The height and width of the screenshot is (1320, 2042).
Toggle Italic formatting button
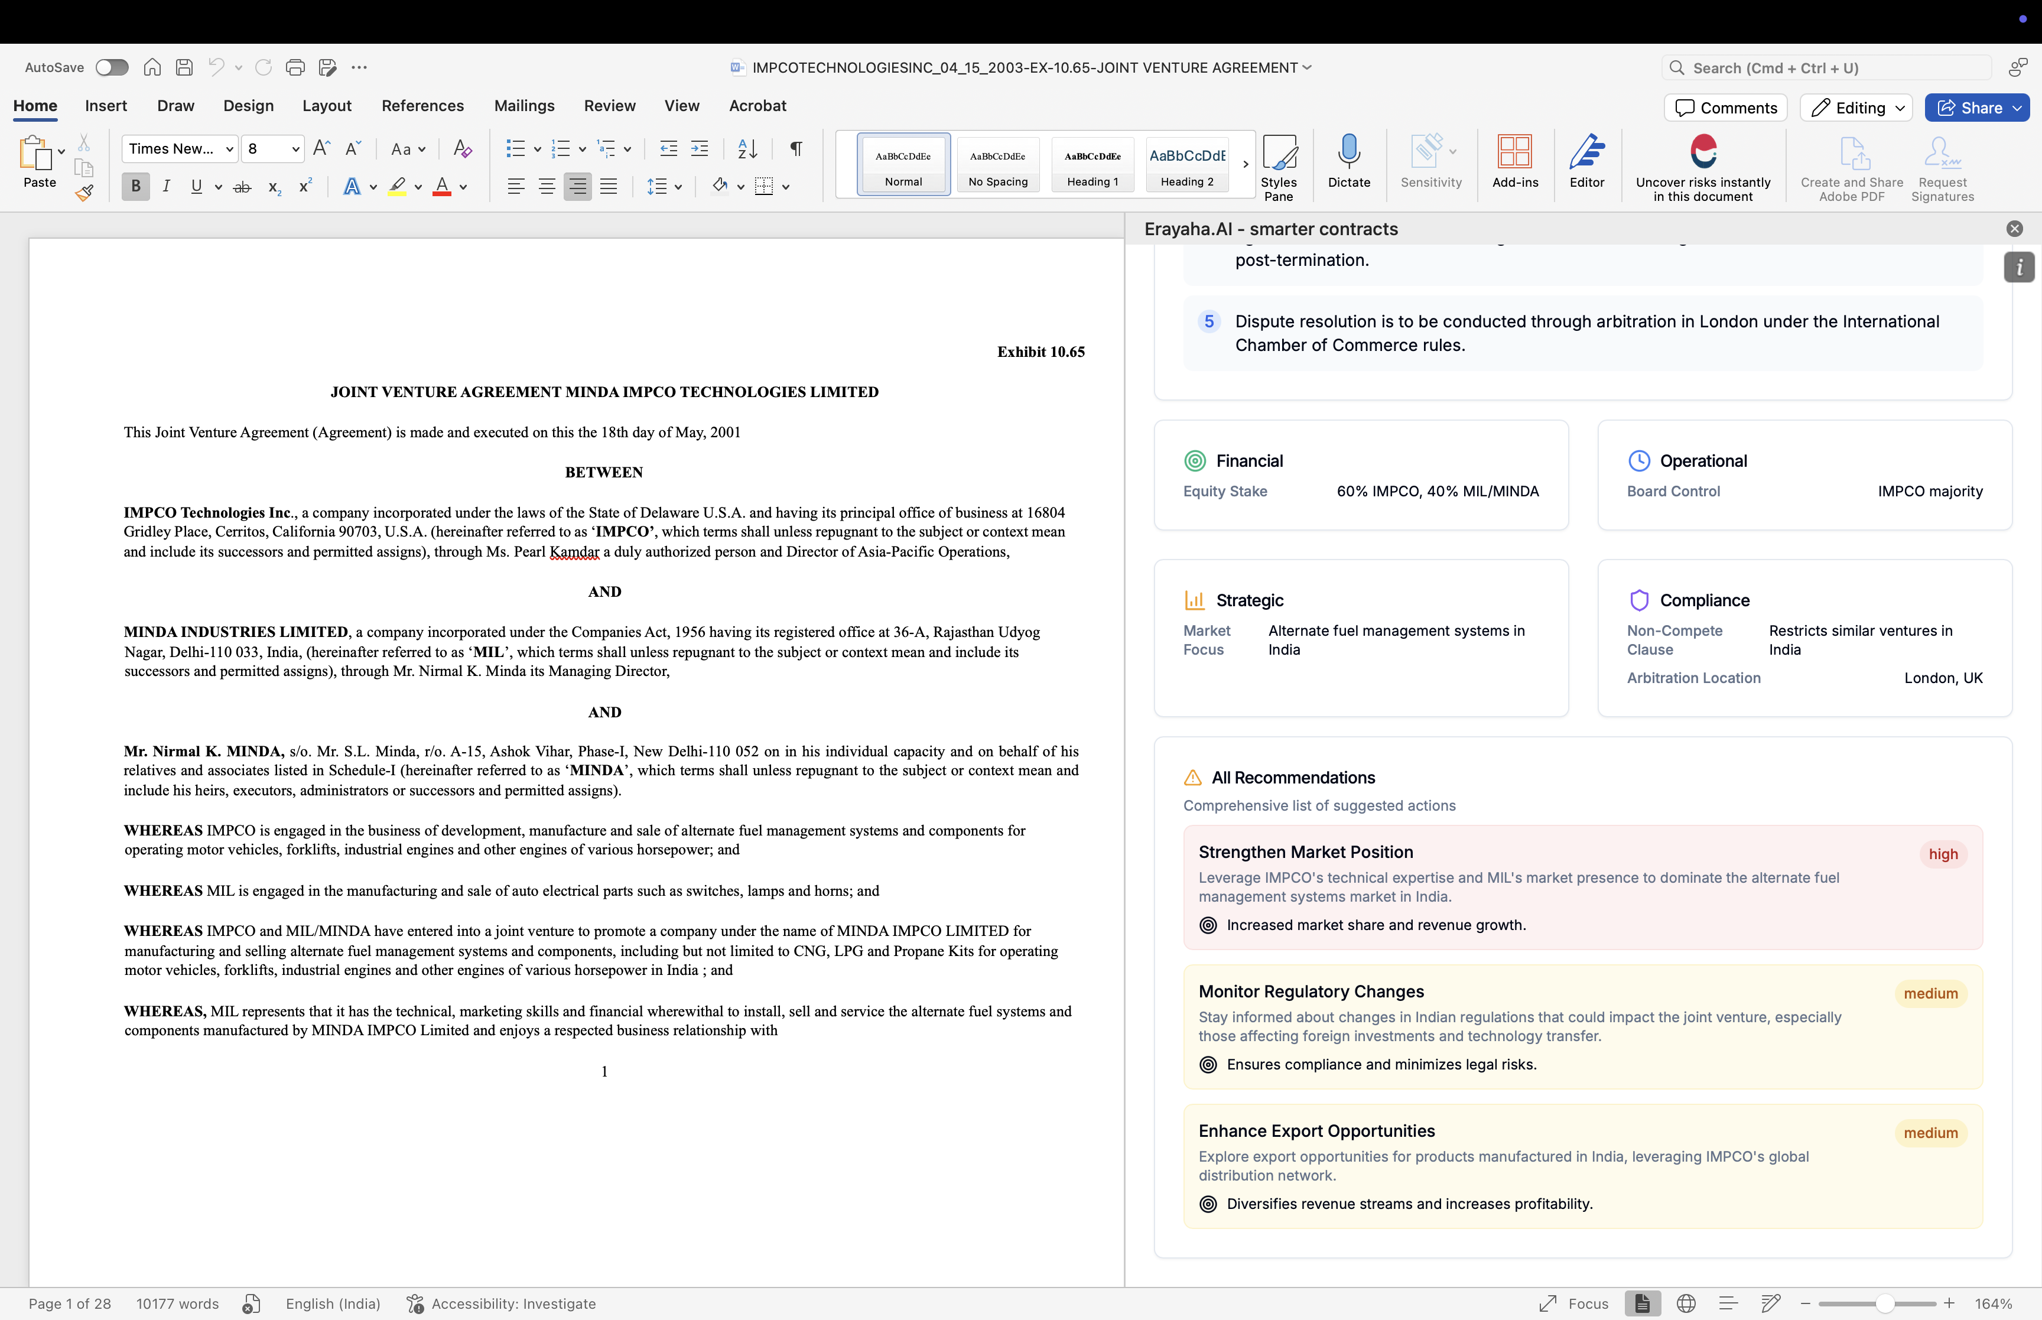pyautogui.click(x=166, y=186)
